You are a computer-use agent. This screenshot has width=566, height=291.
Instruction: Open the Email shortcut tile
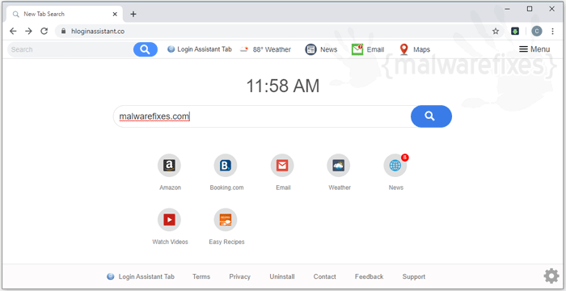coord(282,166)
